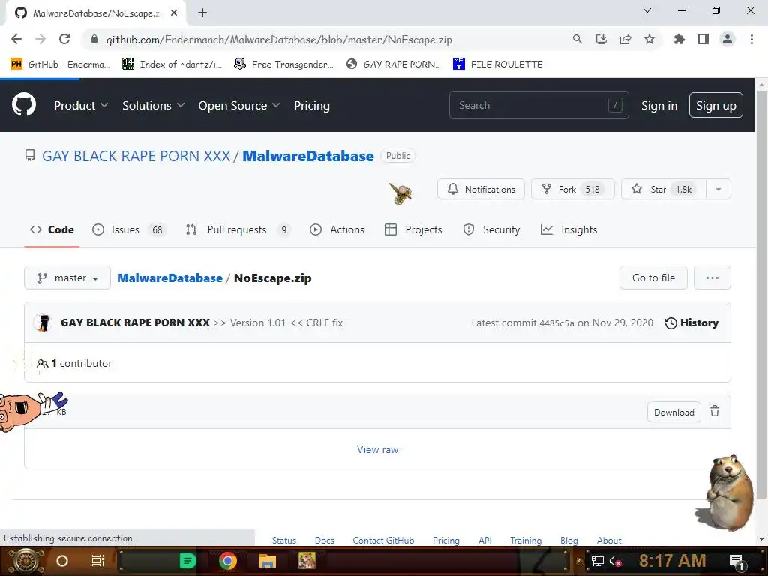Open the FILE ROULETTE bookmark

pyautogui.click(x=498, y=64)
